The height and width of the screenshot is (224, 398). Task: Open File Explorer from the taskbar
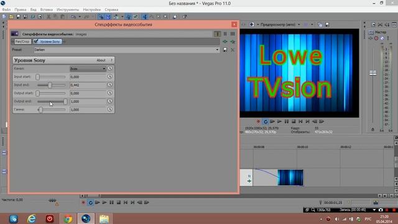pyautogui.click(x=104, y=218)
